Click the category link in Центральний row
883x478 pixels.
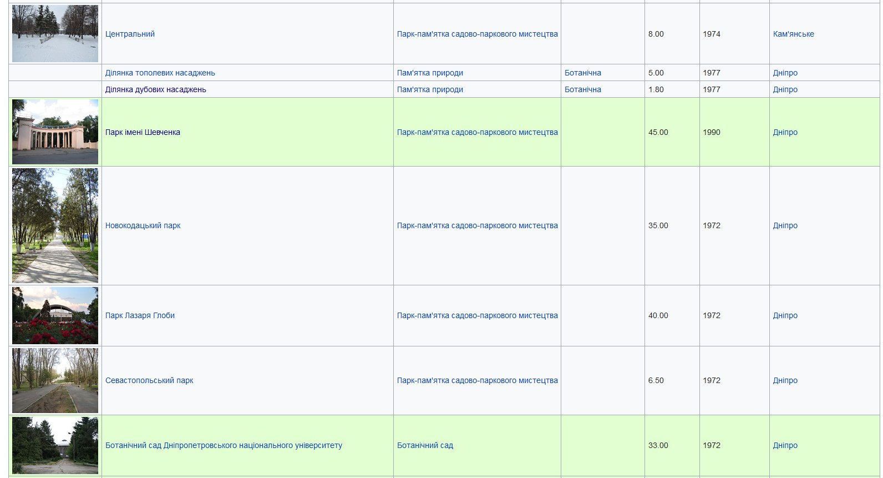point(478,34)
